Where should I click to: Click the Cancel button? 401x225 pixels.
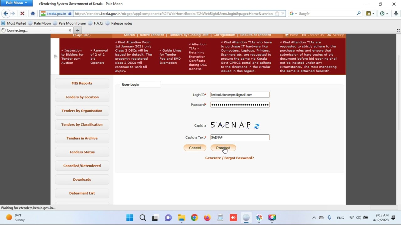[195, 148]
